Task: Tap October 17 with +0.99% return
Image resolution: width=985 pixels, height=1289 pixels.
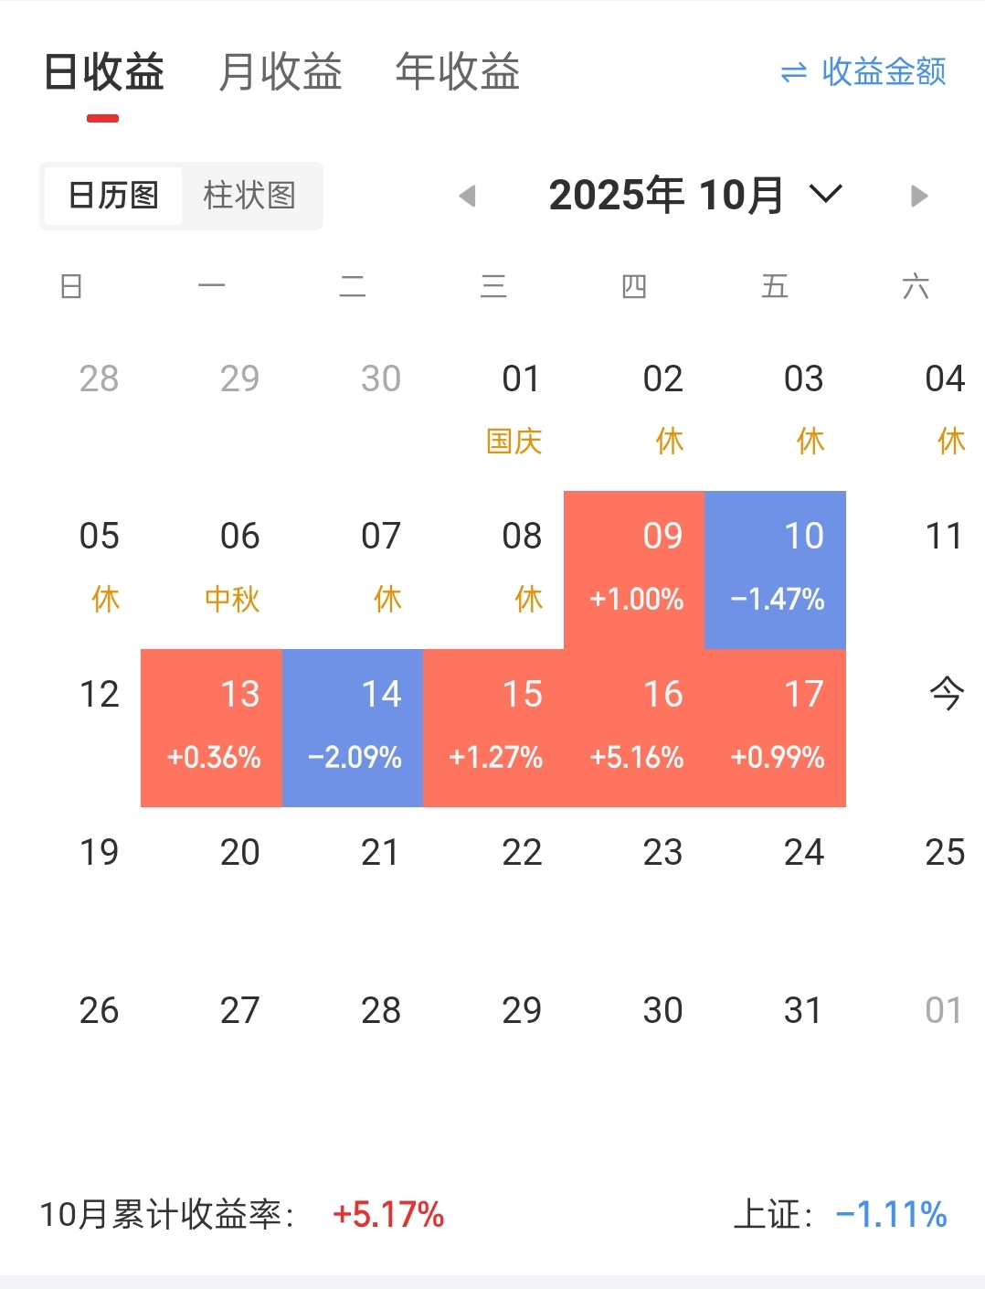Action: (776, 728)
